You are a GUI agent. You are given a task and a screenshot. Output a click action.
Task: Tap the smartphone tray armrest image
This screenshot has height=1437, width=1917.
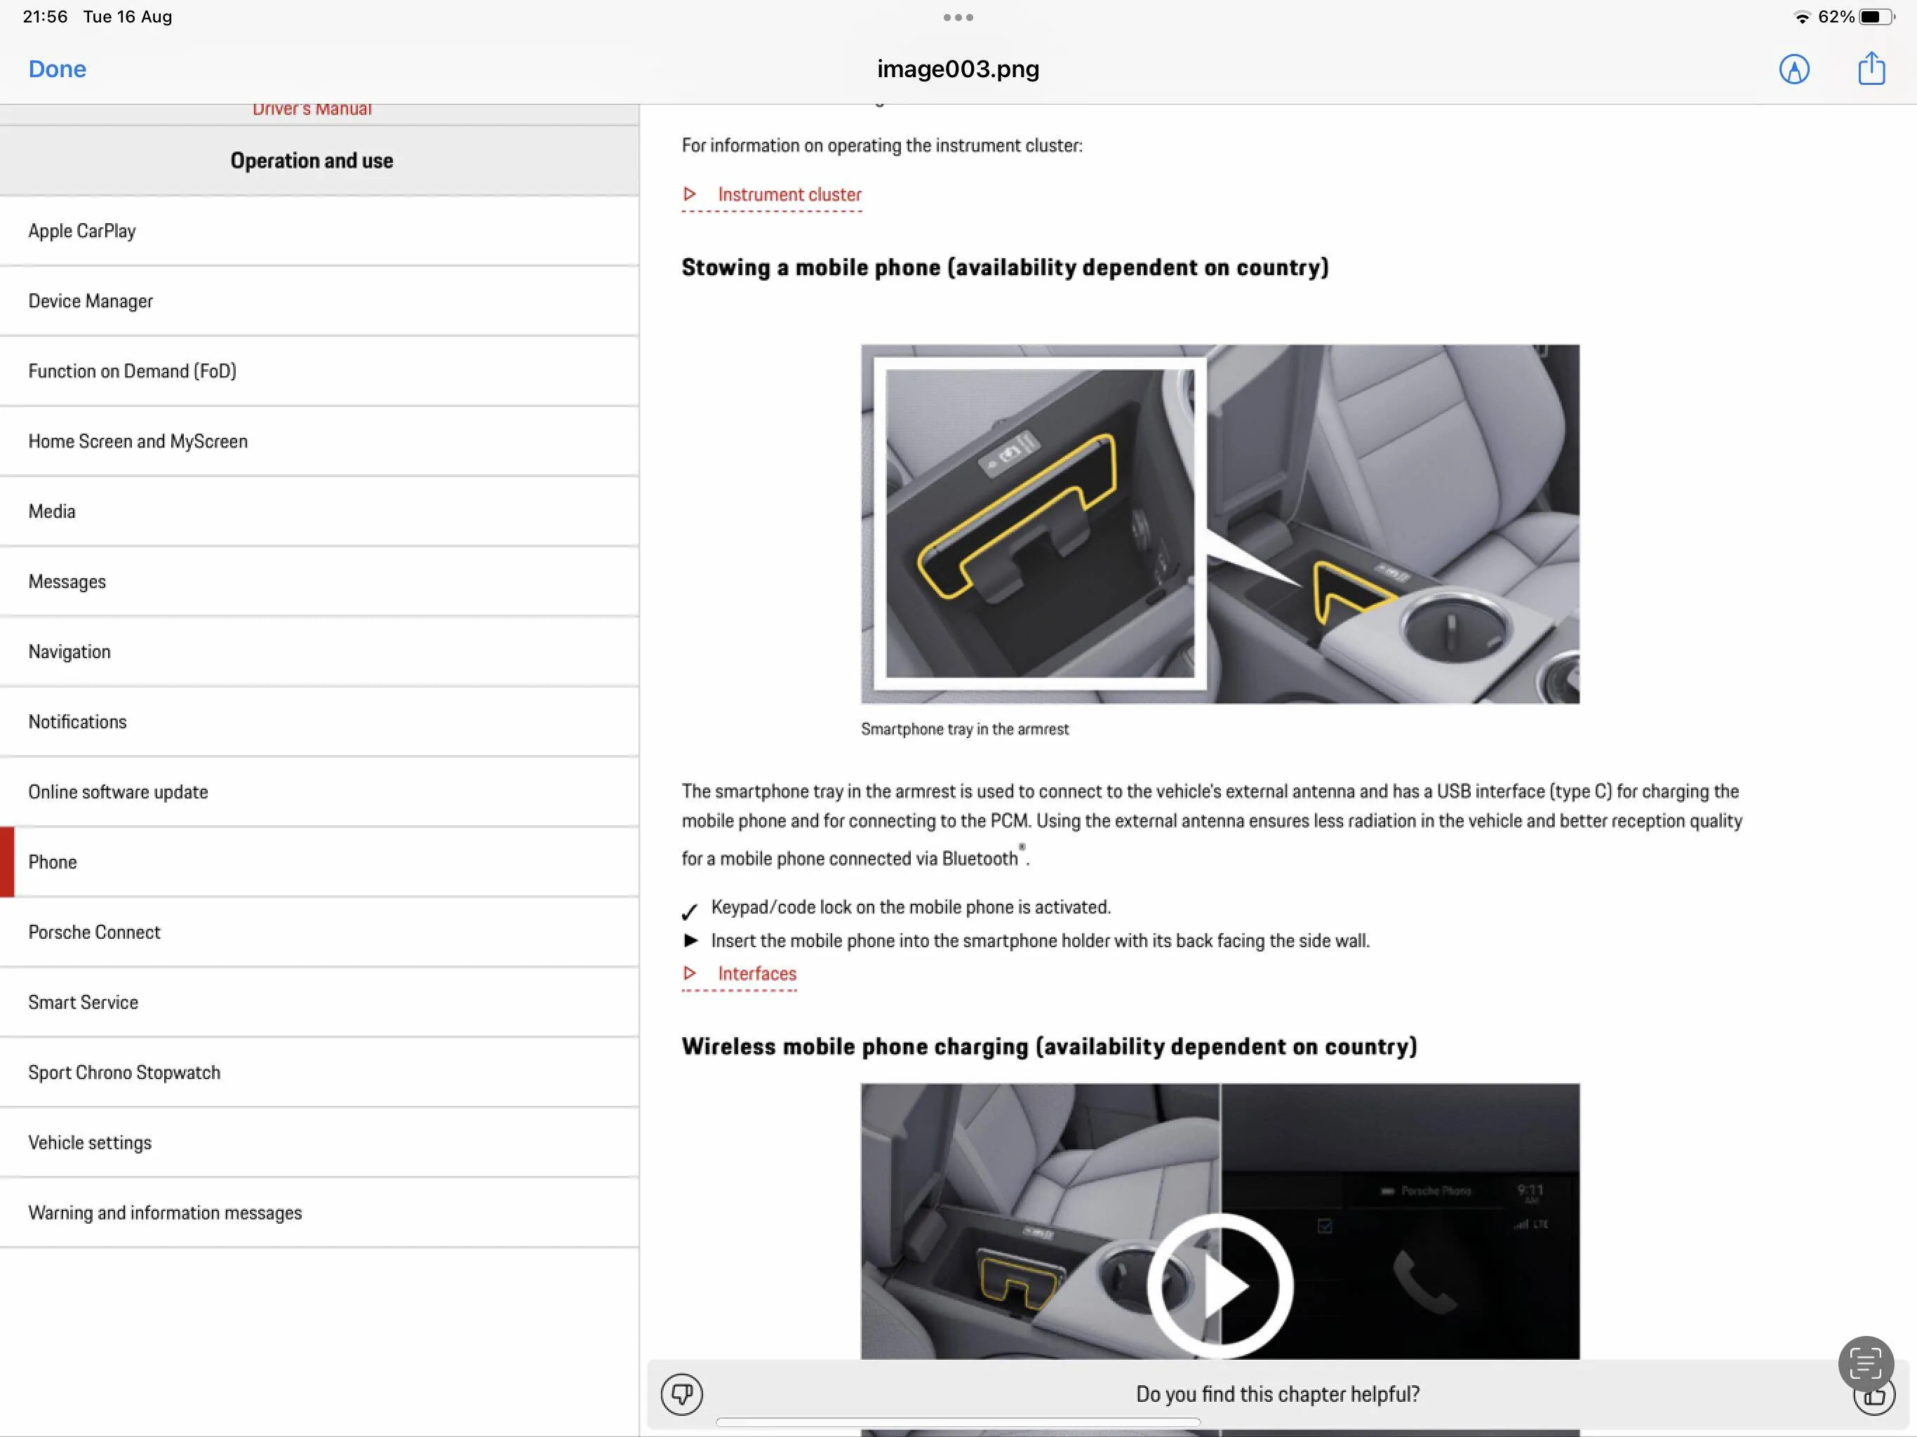click(x=1220, y=524)
